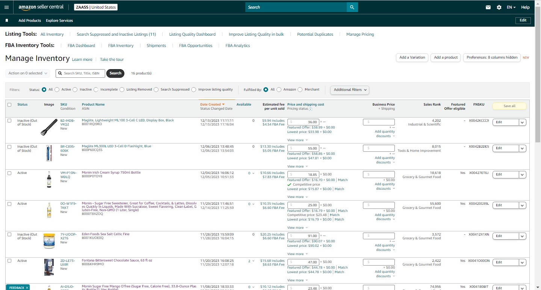Click the Date Created sort arrow
Viewport: 541px width, 290px height.
click(223, 104)
